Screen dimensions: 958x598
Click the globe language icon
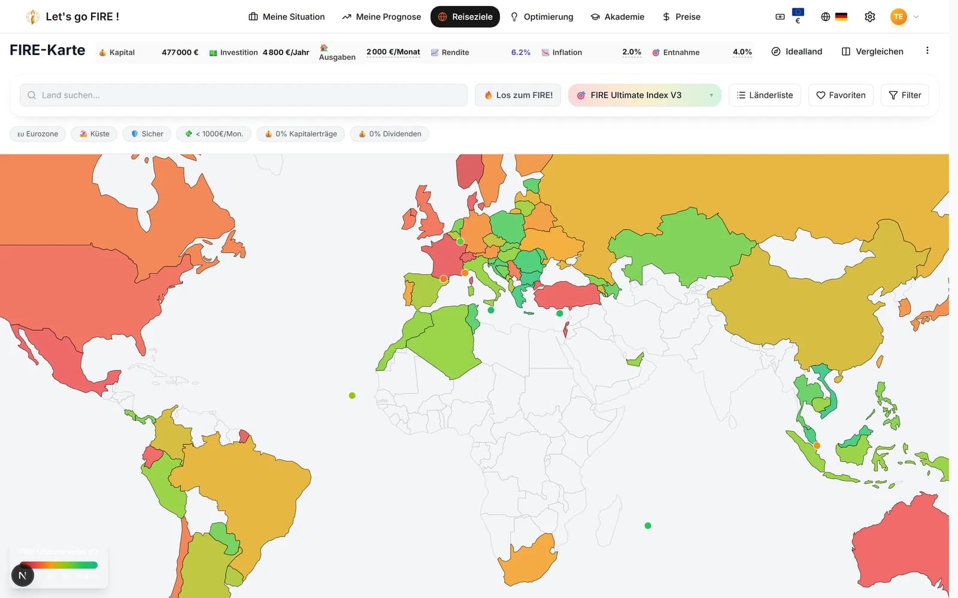pos(826,17)
